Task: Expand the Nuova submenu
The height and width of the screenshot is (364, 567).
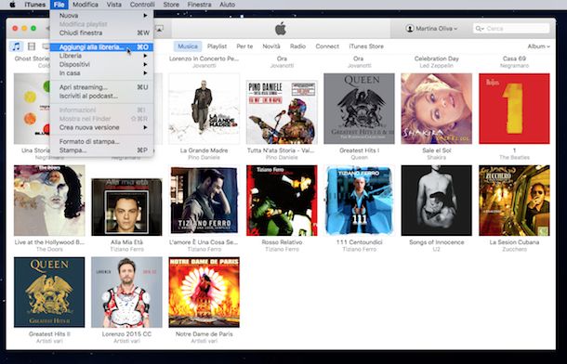Action: pyautogui.click(x=101, y=16)
